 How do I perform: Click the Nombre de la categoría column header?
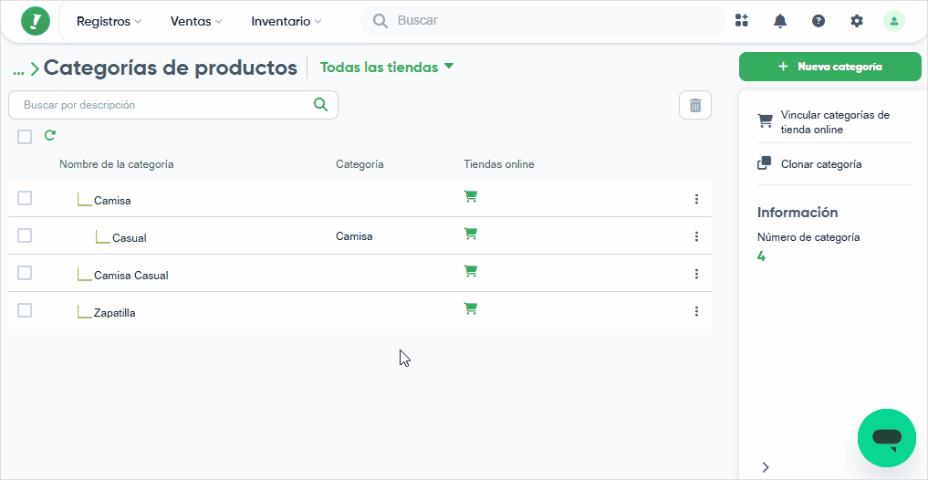click(x=117, y=164)
